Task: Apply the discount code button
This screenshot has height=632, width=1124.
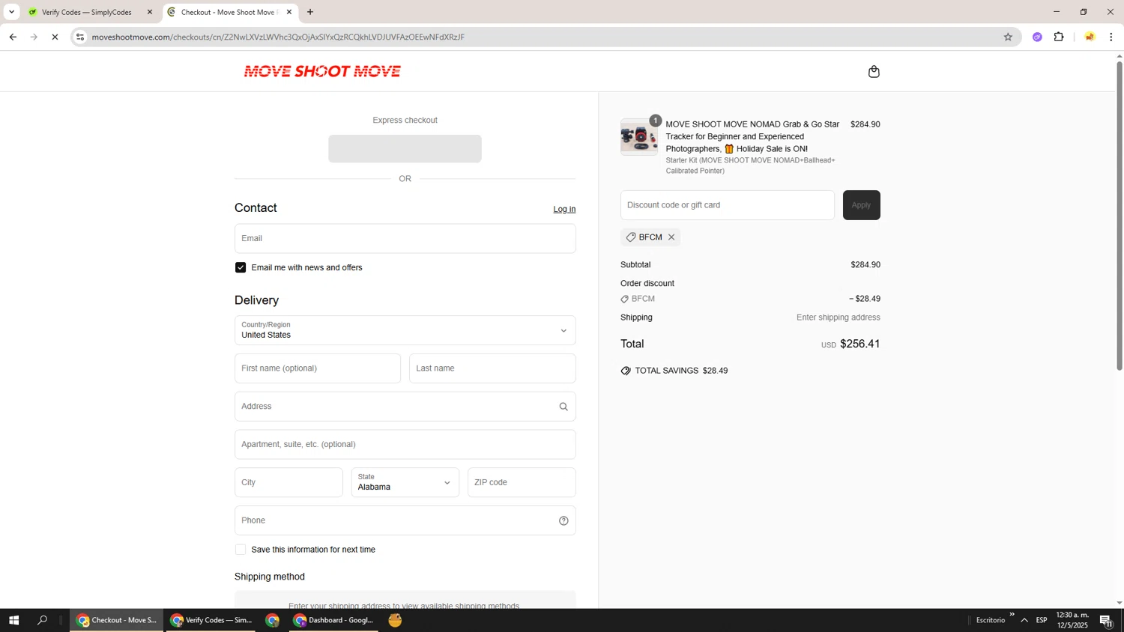Action: coord(861,205)
